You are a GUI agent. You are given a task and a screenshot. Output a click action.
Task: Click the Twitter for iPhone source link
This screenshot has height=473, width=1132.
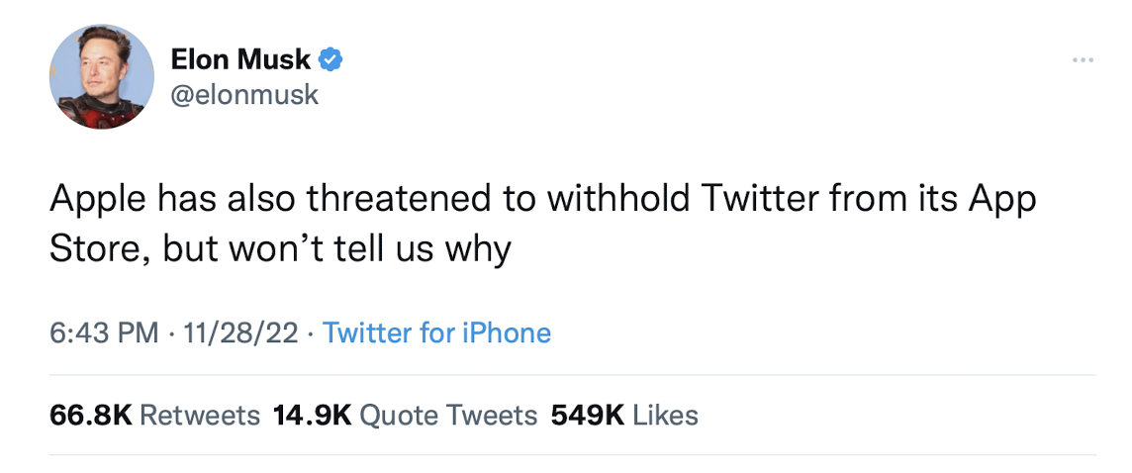tap(436, 332)
